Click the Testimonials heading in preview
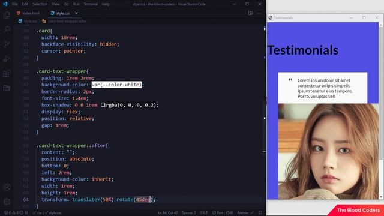 pyautogui.click(x=303, y=50)
